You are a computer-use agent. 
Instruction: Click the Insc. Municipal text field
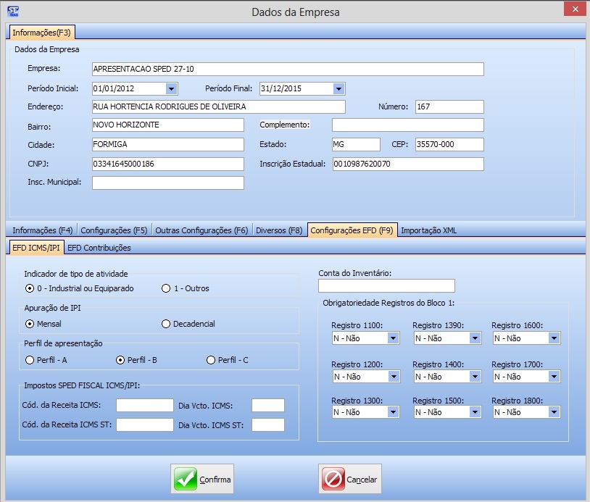point(168,183)
